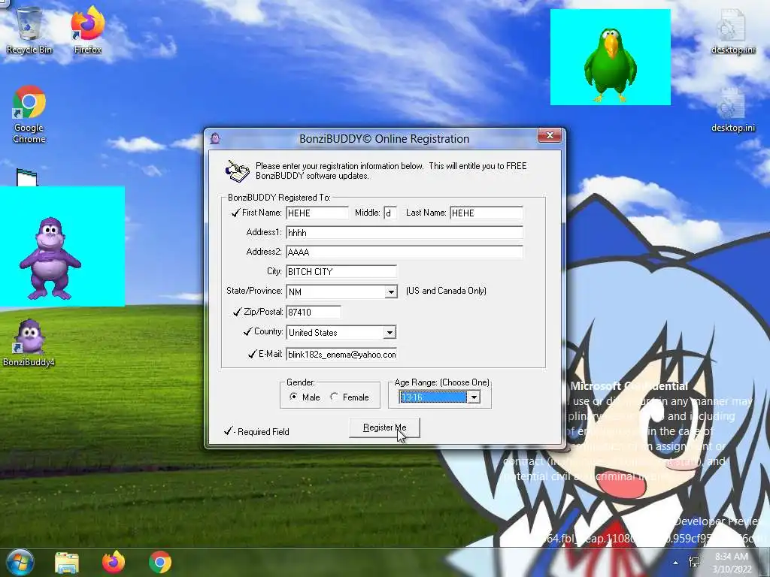Click the purple BonziBuddy gorilla character
The height and width of the screenshot is (577, 770).
click(x=50, y=258)
